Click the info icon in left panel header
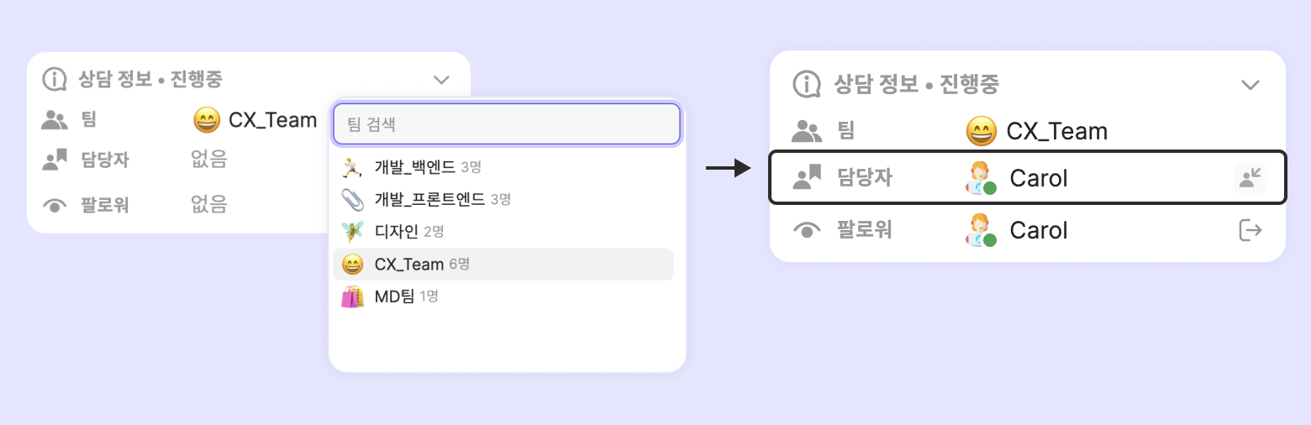Viewport: 1311px width, 425px height. (55, 80)
